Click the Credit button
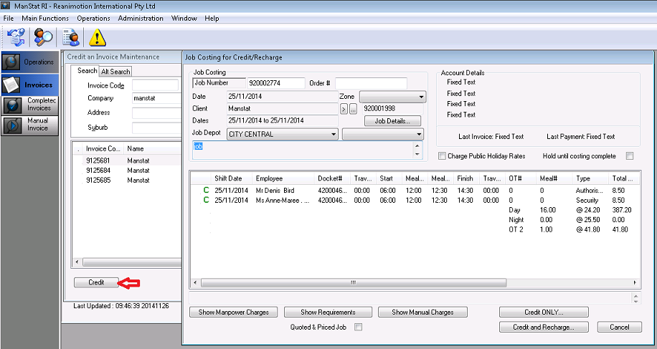This screenshot has height=349, width=657. click(96, 282)
